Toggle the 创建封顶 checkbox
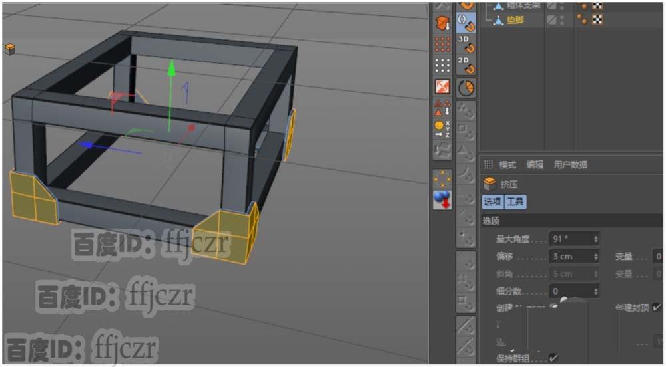The height and width of the screenshot is (367, 666). (x=657, y=307)
